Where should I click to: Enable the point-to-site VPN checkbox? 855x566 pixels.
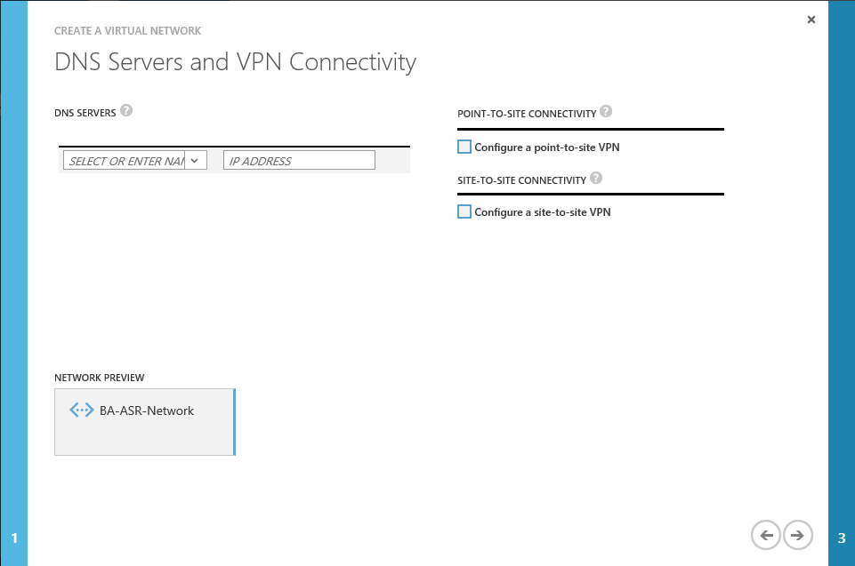pos(464,147)
